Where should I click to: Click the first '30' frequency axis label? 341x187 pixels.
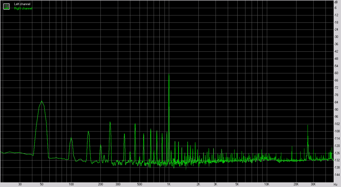(x=20, y=184)
